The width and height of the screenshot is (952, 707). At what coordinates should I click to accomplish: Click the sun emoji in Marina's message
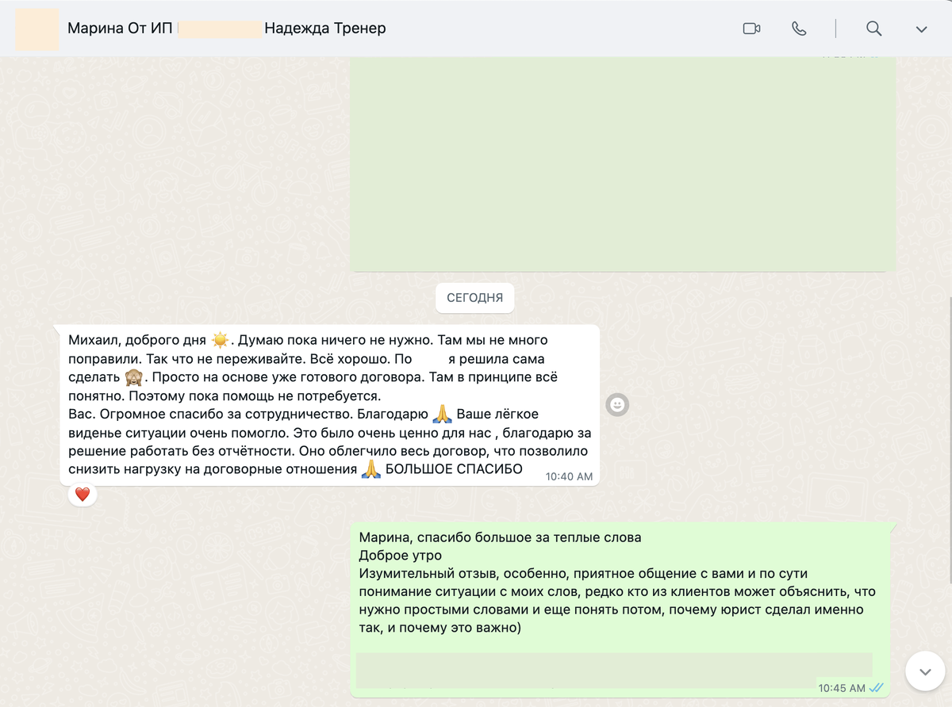click(220, 340)
